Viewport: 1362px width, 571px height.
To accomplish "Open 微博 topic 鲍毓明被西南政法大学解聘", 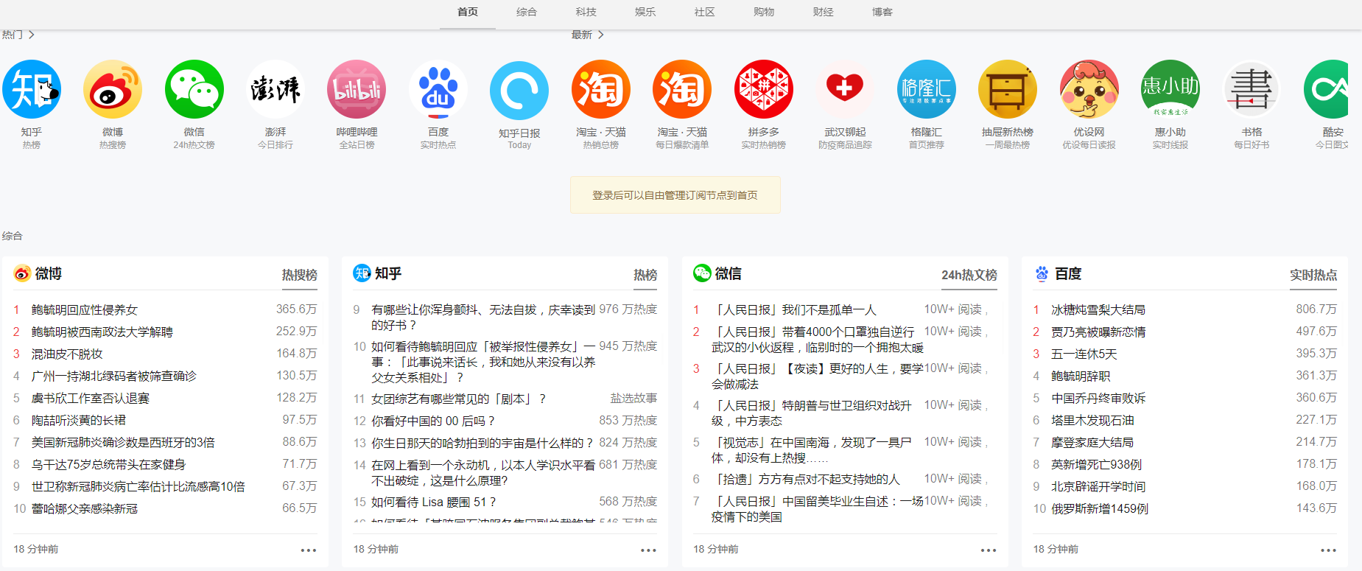I will click(102, 332).
